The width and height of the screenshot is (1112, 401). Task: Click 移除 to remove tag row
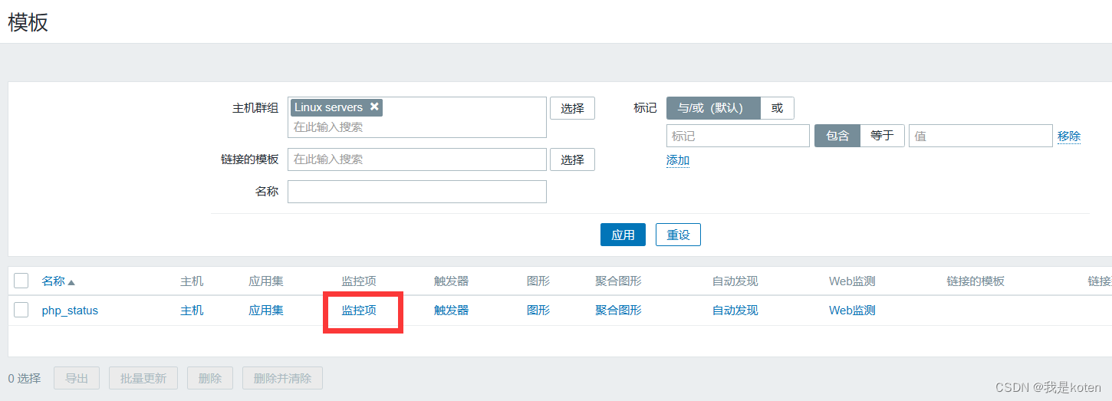1068,136
